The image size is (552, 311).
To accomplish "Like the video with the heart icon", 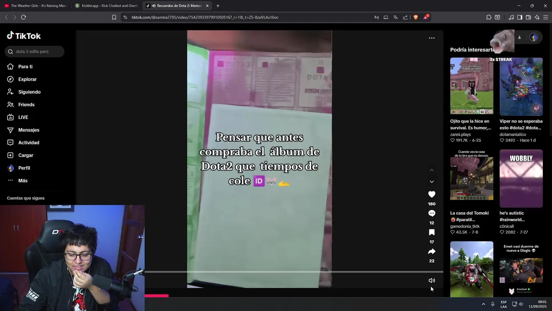I will point(432,194).
